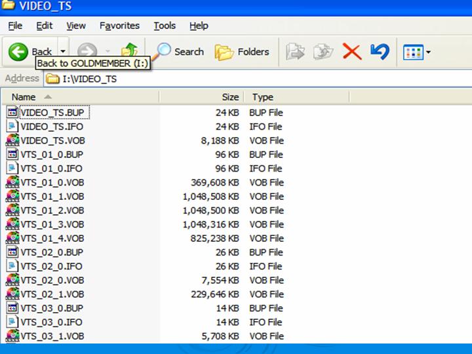Click the file name VTS_02_0.VOB
The height and width of the screenshot is (354, 472).
click(52, 281)
